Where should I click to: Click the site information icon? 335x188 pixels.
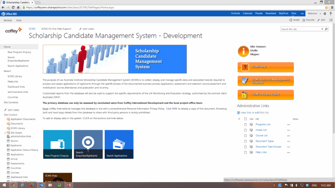[243, 51]
